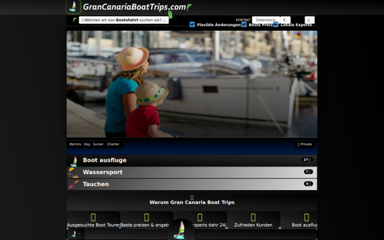Image resolution: width=384 pixels, height=240 pixels.
Task: Click the icon above the last Boot ausfluge card
Action: [x=307, y=217]
